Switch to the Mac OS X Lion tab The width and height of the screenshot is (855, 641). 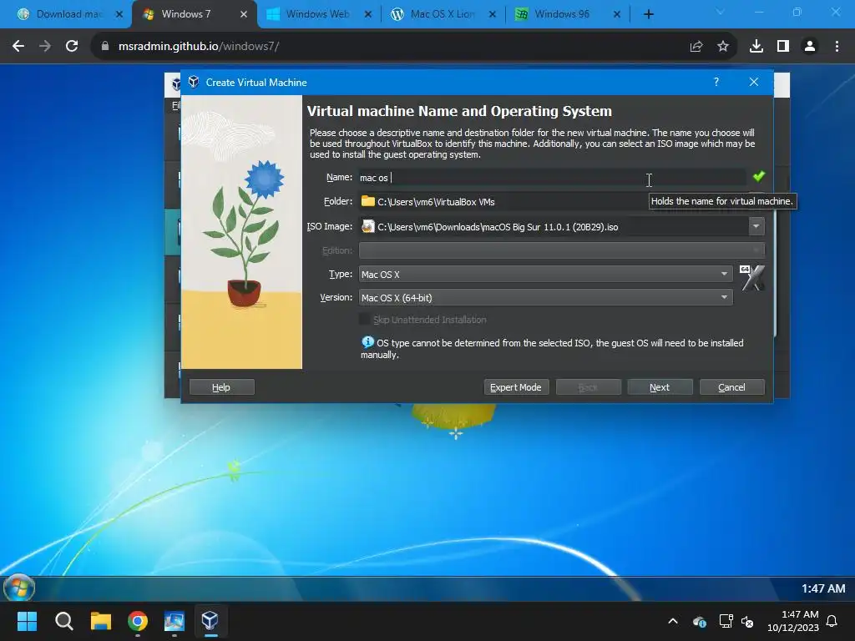tap(443, 14)
